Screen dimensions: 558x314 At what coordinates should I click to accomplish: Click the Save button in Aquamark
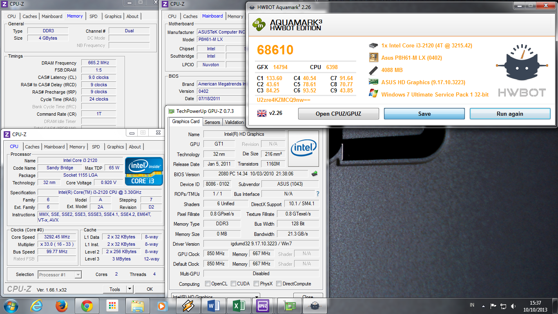click(424, 114)
